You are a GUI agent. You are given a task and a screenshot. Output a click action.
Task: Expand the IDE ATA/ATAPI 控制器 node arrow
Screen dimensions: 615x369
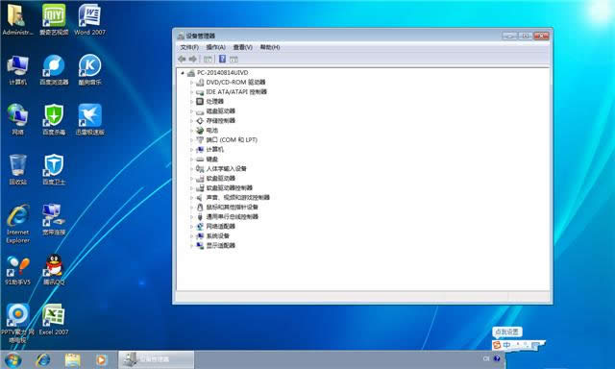coord(191,92)
